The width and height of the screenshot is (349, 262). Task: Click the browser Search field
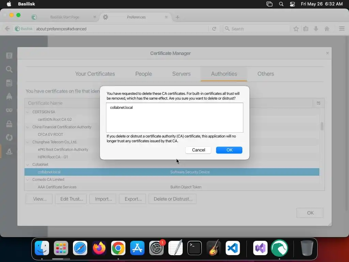(256, 29)
